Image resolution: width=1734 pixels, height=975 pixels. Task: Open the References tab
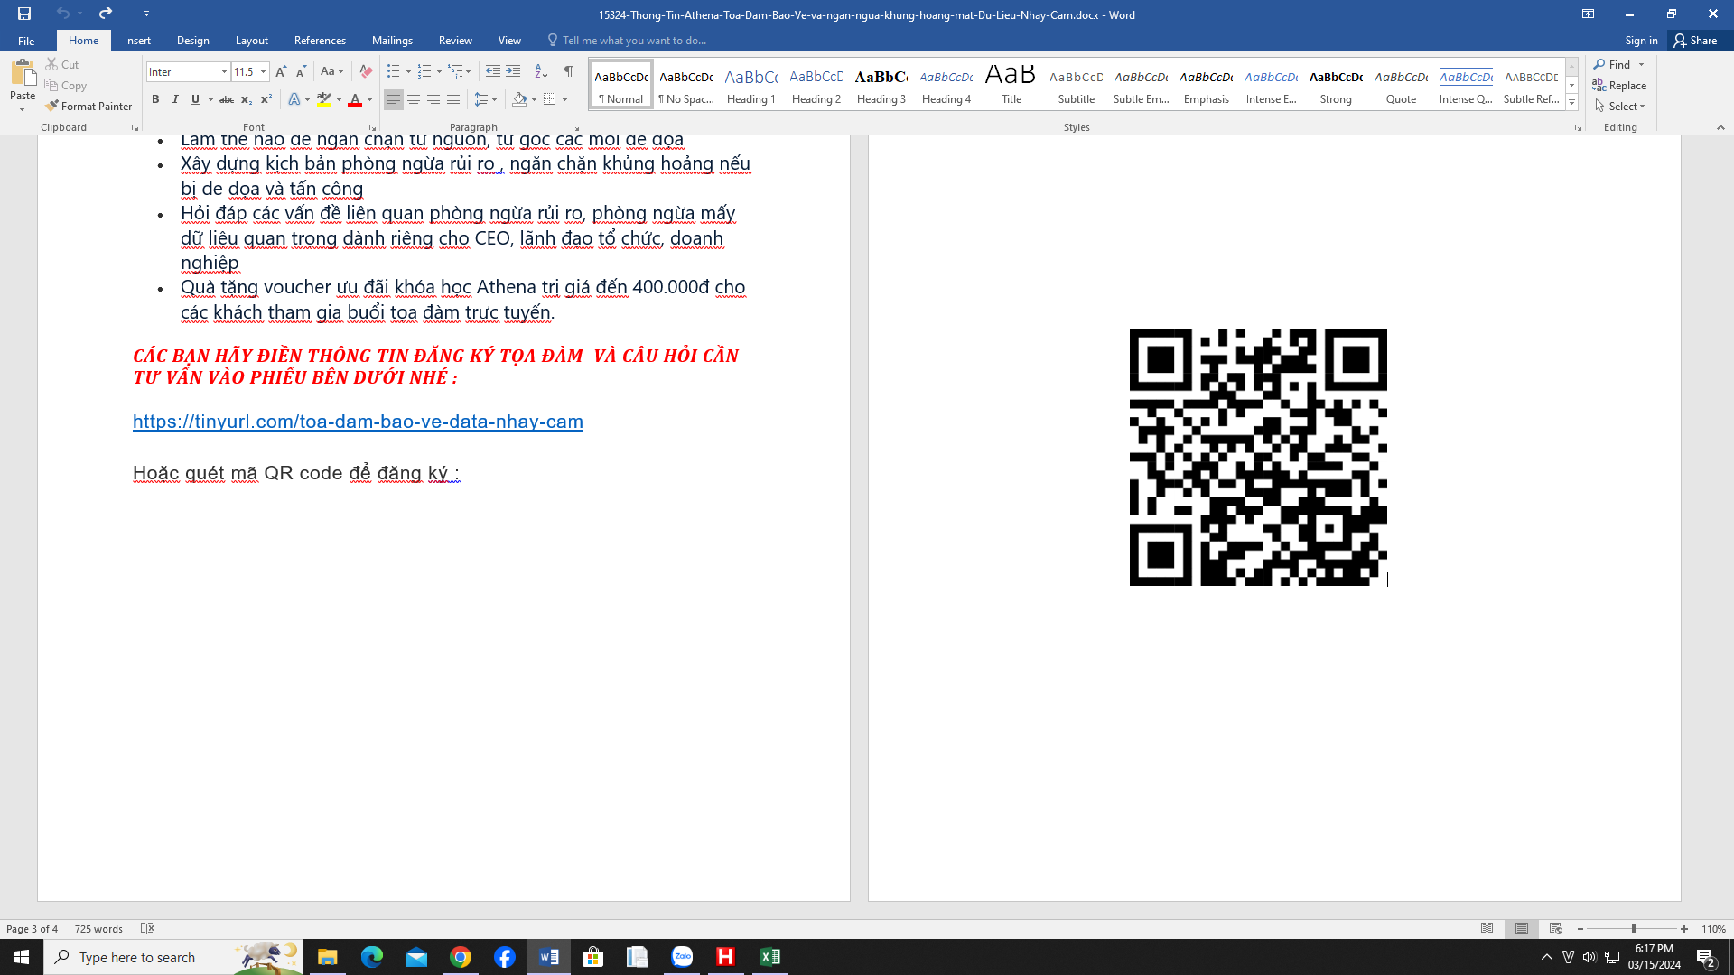(x=320, y=41)
